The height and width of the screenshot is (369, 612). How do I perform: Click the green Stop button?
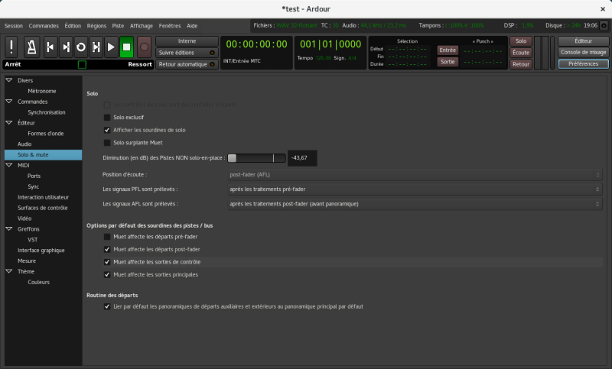[126, 47]
